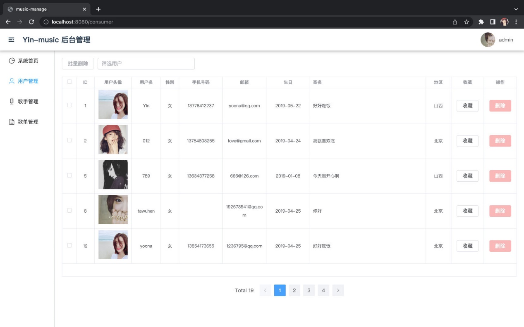Open the admin avatar user menu
524x327 pixels.
point(488,40)
